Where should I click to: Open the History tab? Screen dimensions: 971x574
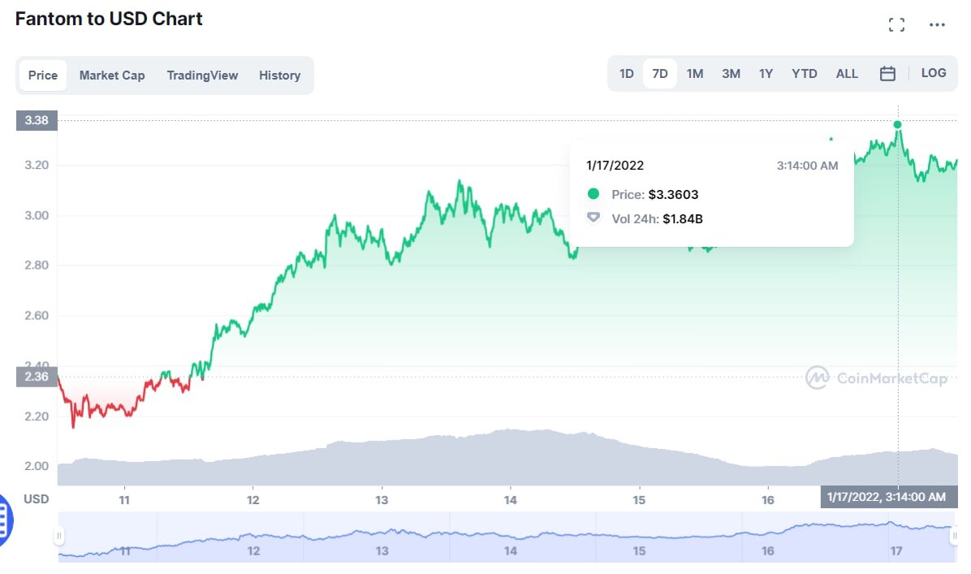tap(280, 76)
